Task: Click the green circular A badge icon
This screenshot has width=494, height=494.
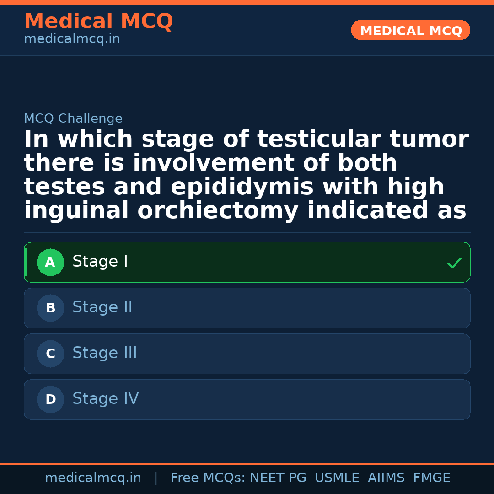Action: point(50,262)
